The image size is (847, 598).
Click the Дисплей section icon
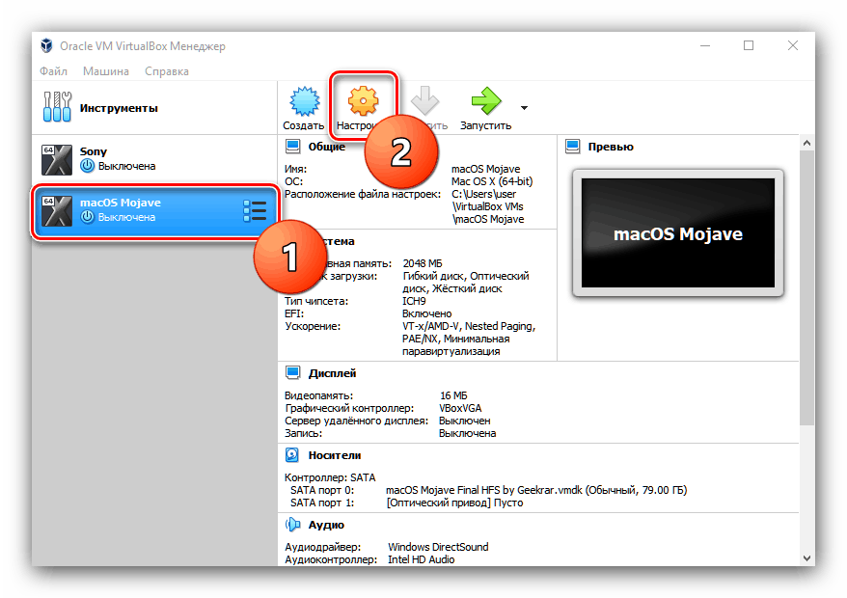(292, 372)
